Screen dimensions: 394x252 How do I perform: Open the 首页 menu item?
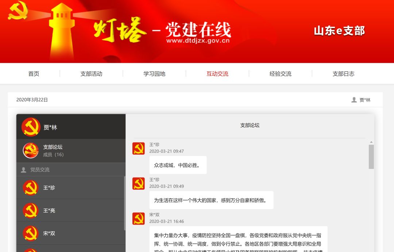(x=34, y=74)
